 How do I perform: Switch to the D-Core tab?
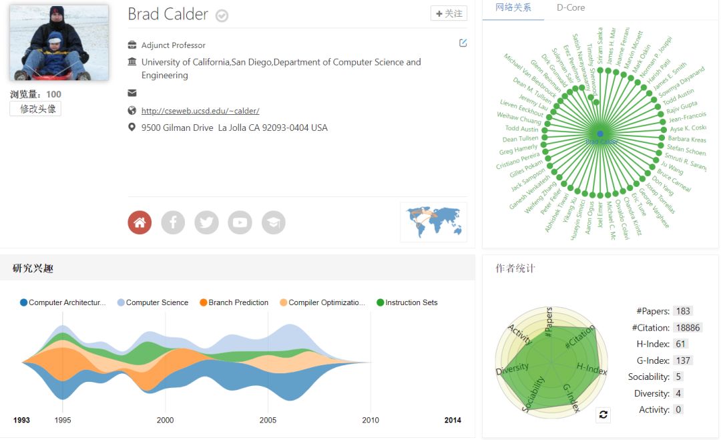[x=571, y=8]
